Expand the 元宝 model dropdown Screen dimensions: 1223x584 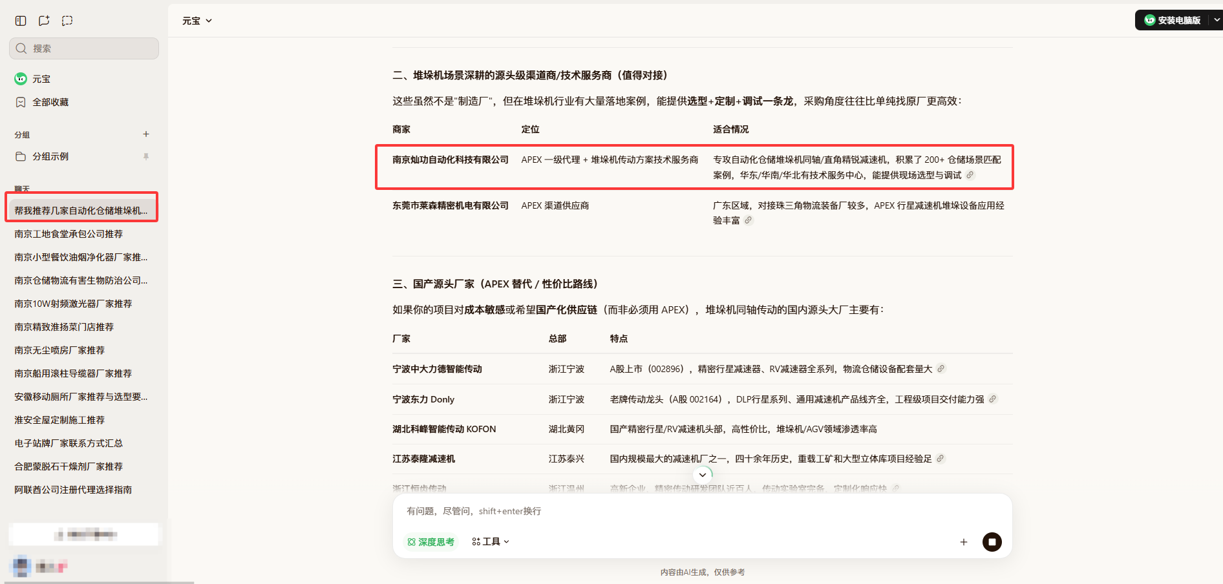197,21
